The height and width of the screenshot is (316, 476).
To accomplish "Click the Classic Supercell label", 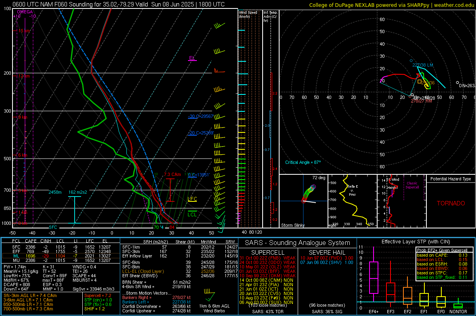I will 412,185.
